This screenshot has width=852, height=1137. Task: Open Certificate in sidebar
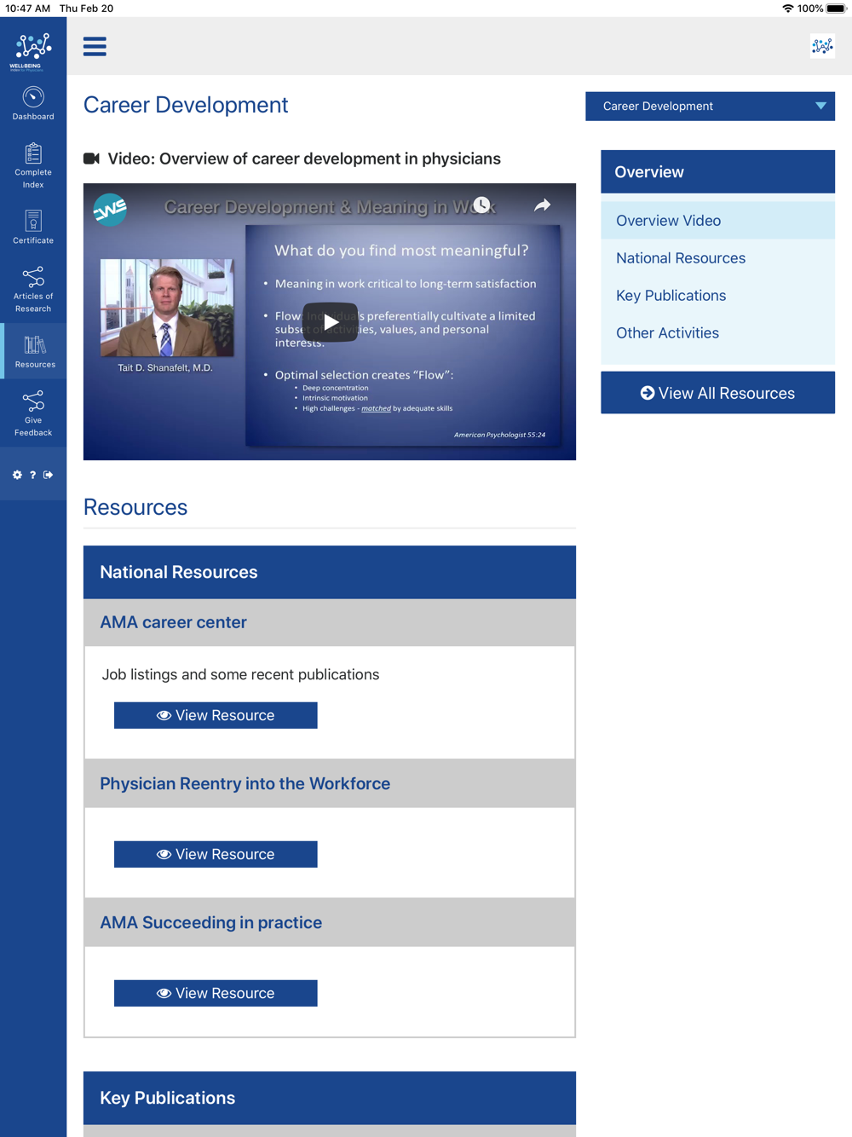pos(33,228)
